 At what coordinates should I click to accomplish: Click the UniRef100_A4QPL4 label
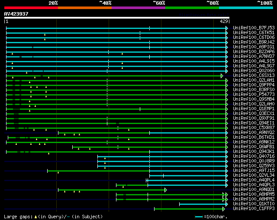tap(254, 180)
